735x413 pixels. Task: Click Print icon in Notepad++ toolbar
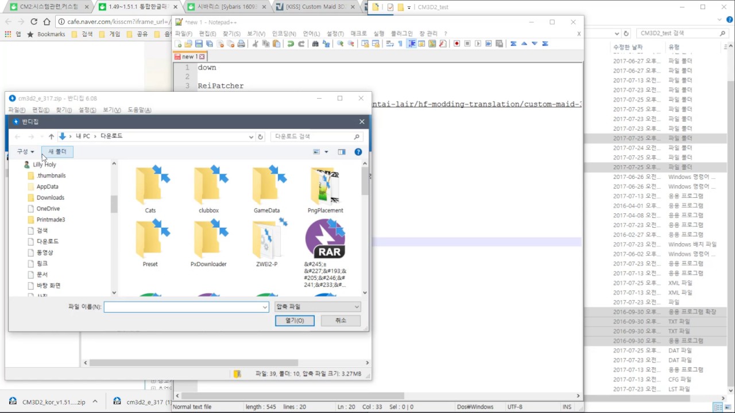click(241, 44)
